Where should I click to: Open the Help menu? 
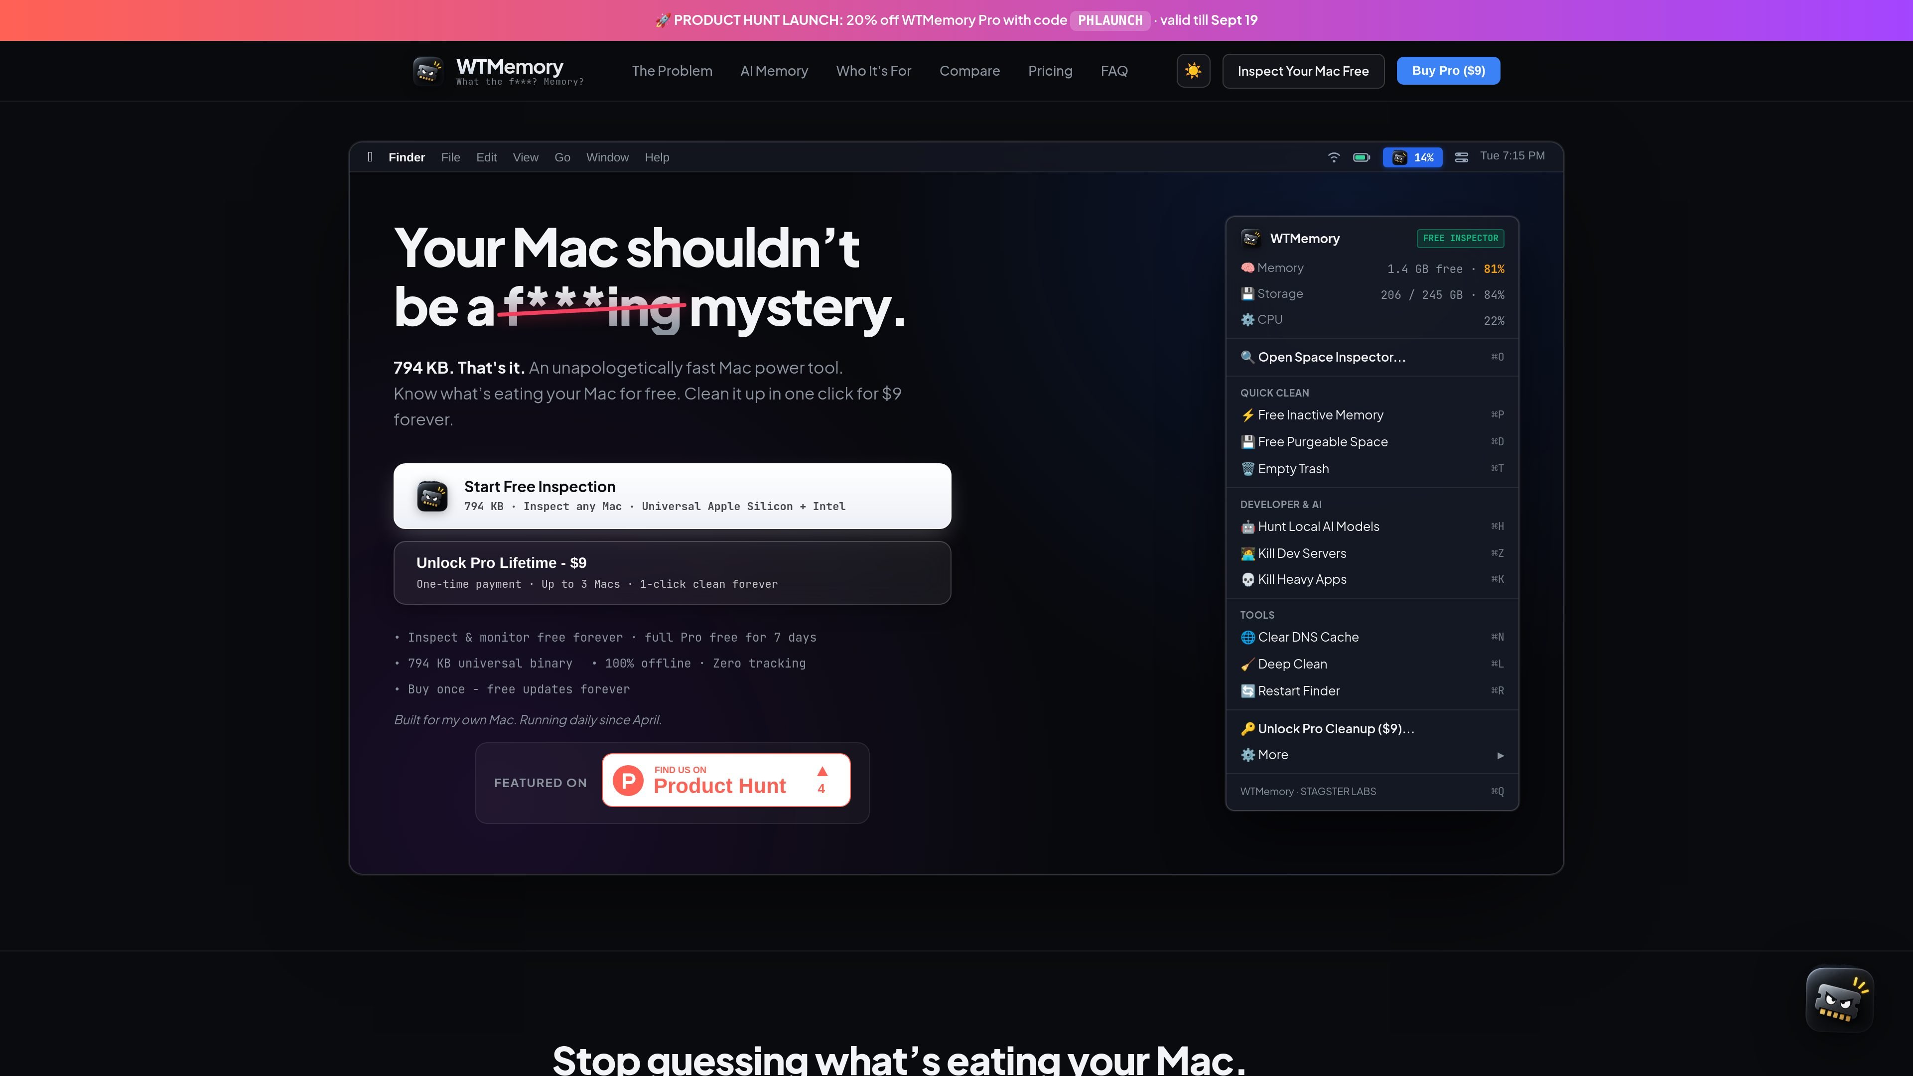tap(657, 157)
